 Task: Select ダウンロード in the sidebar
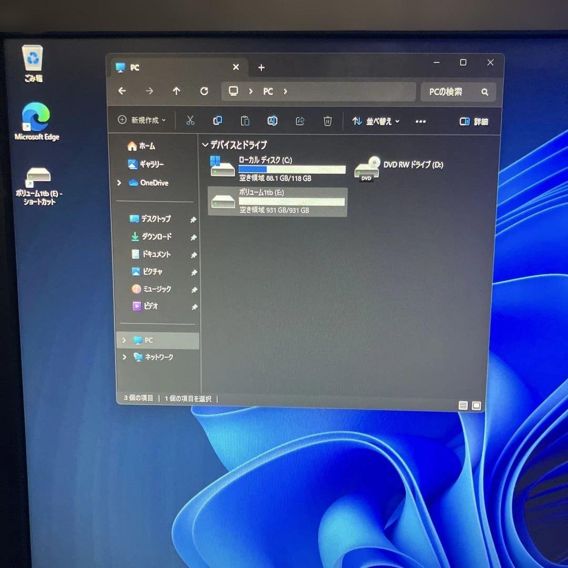click(x=156, y=237)
